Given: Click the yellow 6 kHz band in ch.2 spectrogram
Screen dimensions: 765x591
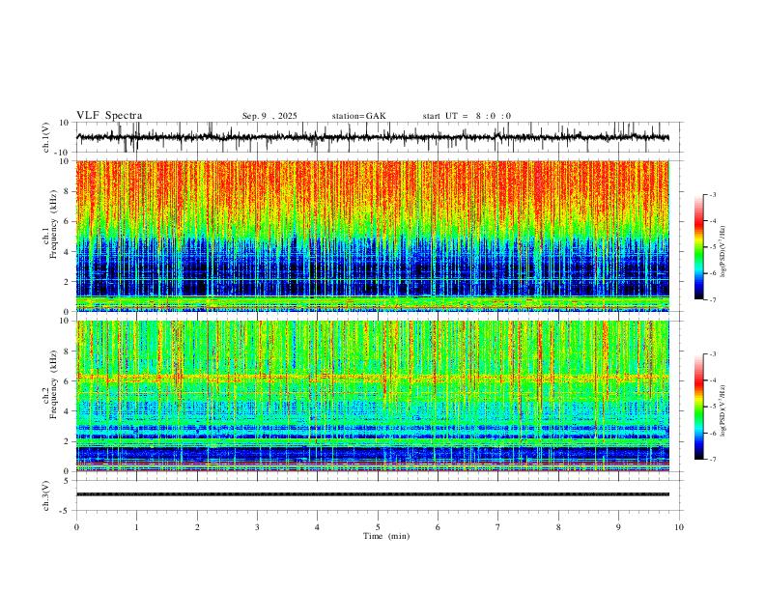Looking at the screenshot, I should click(x=372, y=377).
